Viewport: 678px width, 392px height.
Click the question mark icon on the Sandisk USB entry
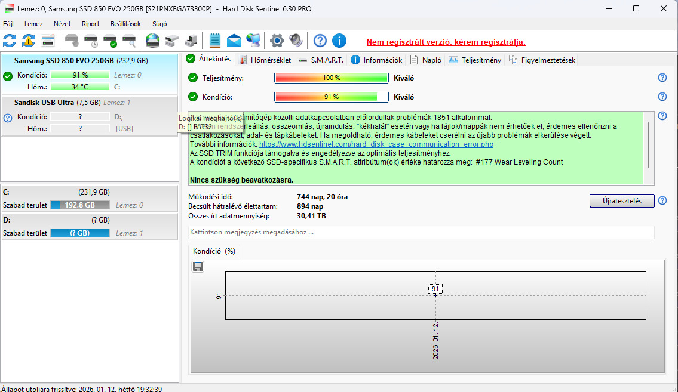pos(7,118)
